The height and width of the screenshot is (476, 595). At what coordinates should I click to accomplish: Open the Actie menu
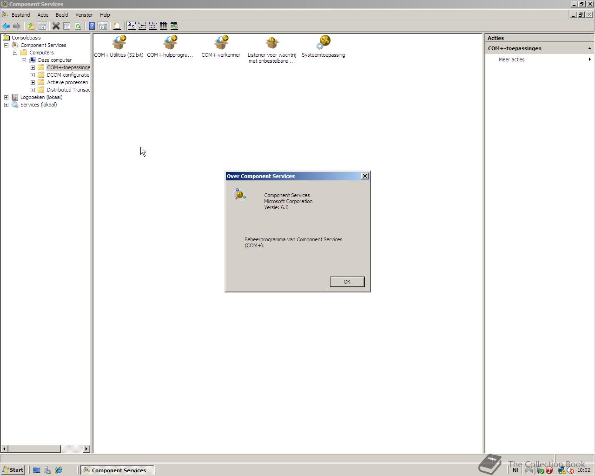[43, 15]
